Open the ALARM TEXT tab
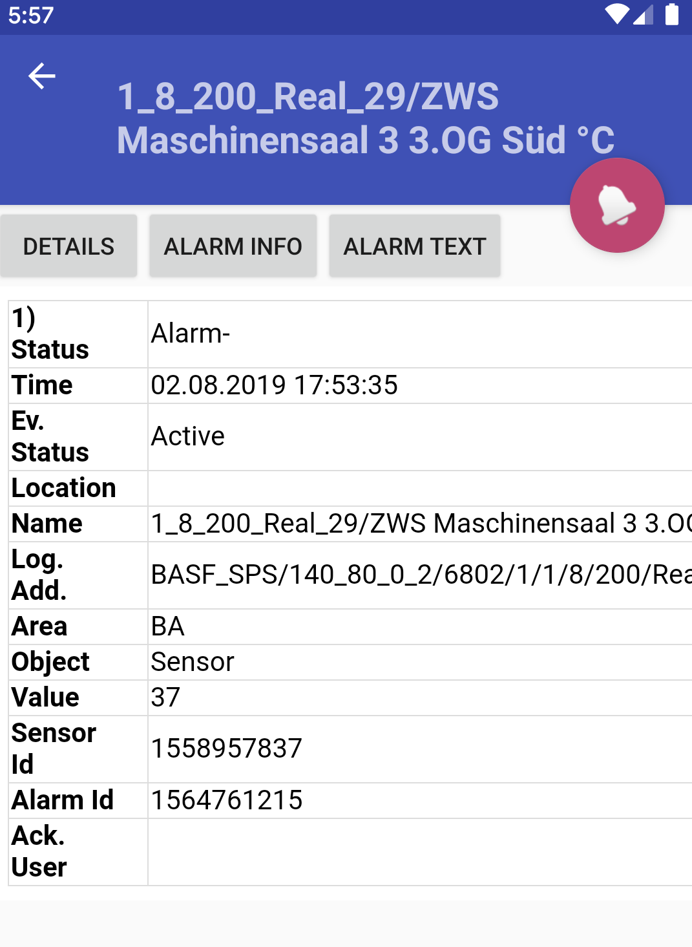Image resolution: width=692 pixels, height=947 pixels. point(415,246)
